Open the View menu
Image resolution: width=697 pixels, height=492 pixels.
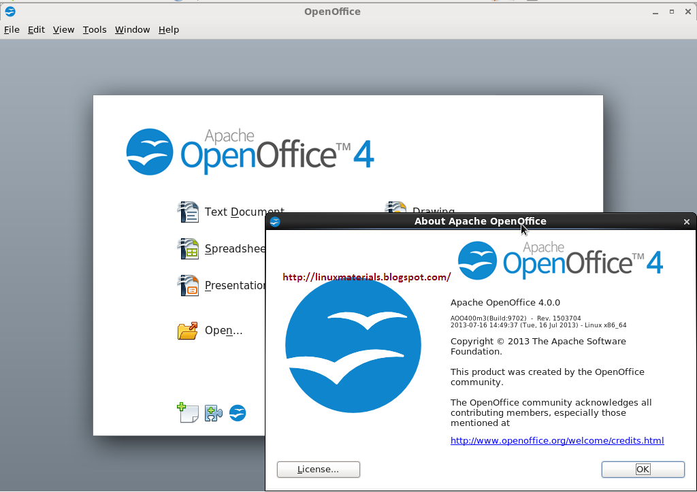(x=63, y=30)
